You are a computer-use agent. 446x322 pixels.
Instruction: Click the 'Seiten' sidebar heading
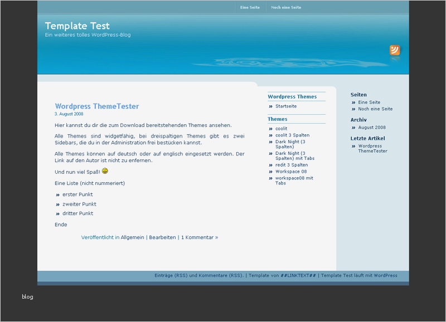click(358, 95)
